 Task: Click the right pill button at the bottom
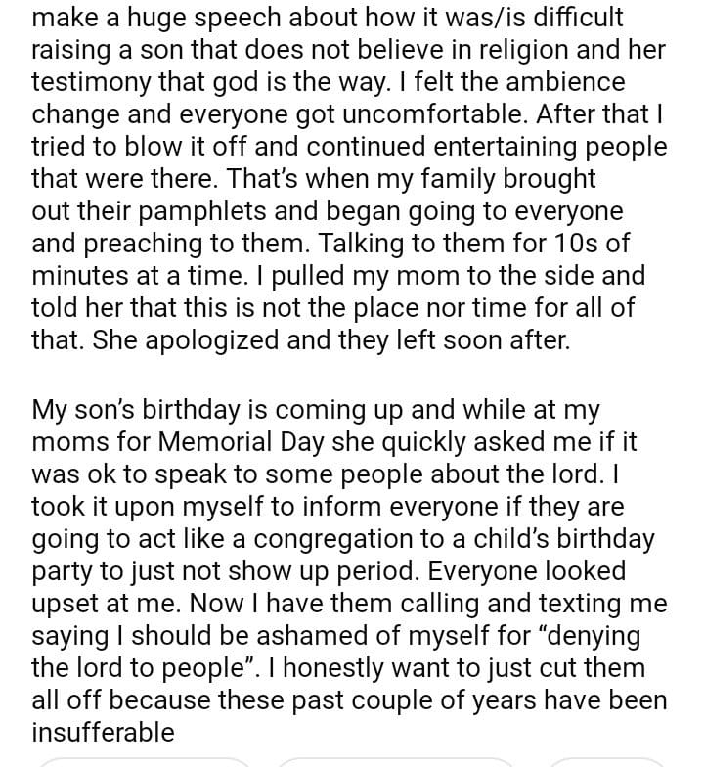pyautogui.click(x=606, y=762)
